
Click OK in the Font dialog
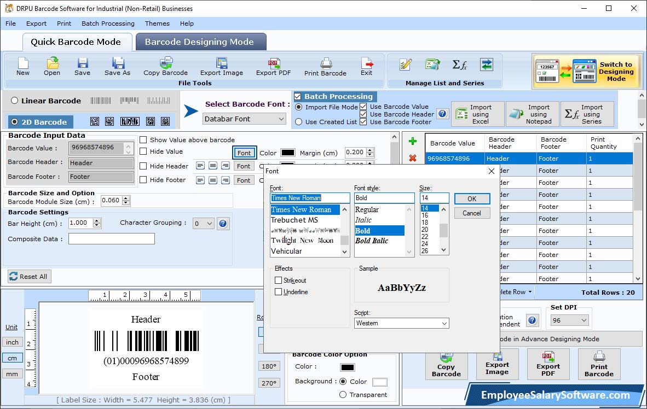coord(472,198)
